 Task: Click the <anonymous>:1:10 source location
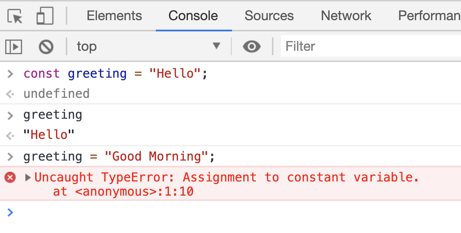pyautogui.click(x=123, y=192)
